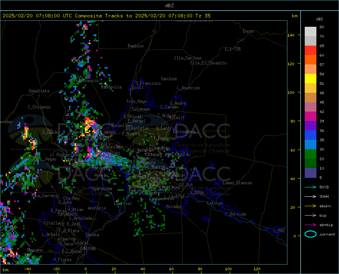Click the yellow eburn arrow icon
339x274 pixels.
(310, 206)
